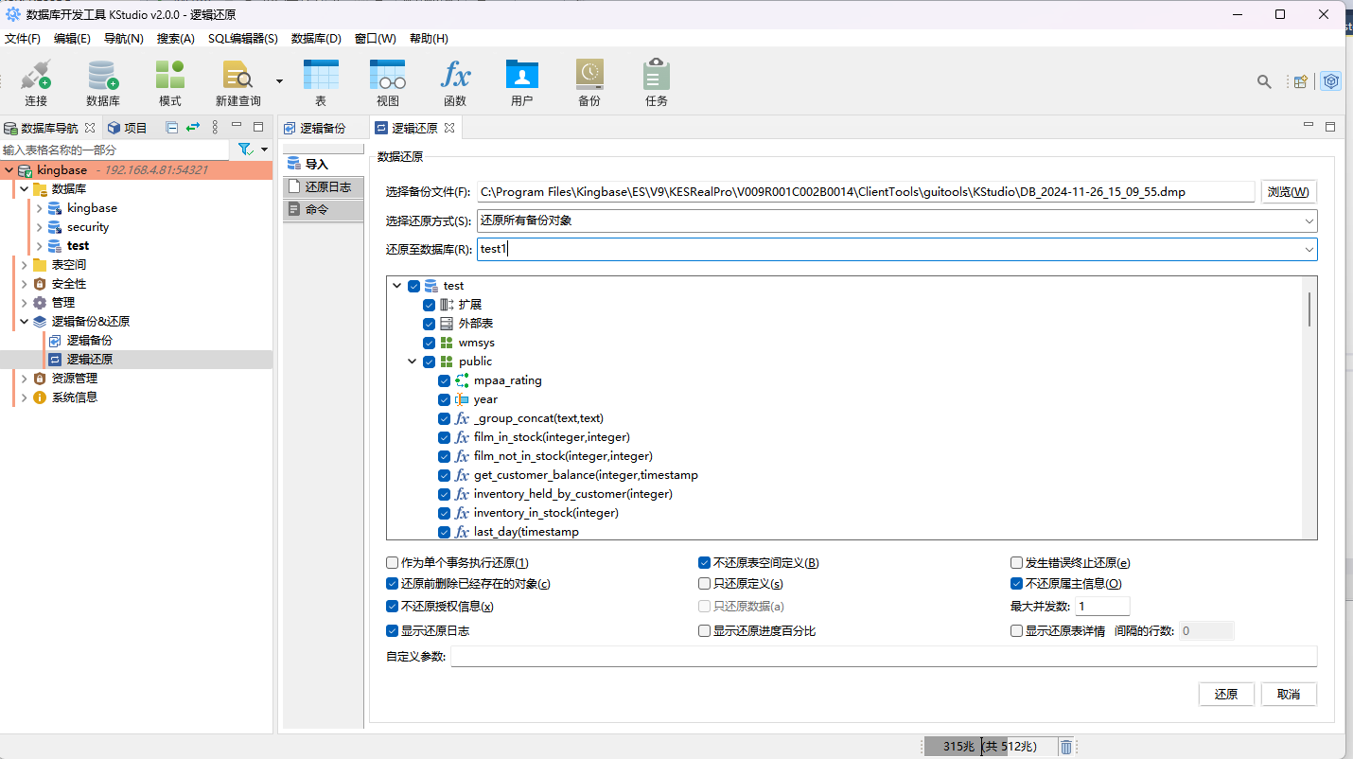The image size is (1353, 759).
Task: Collapse the public schema node
Action: pyautogui.click(x=413, y=362)
